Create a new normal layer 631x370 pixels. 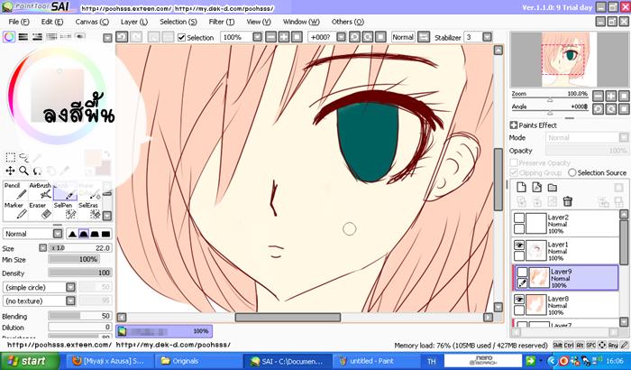point(521,187)
